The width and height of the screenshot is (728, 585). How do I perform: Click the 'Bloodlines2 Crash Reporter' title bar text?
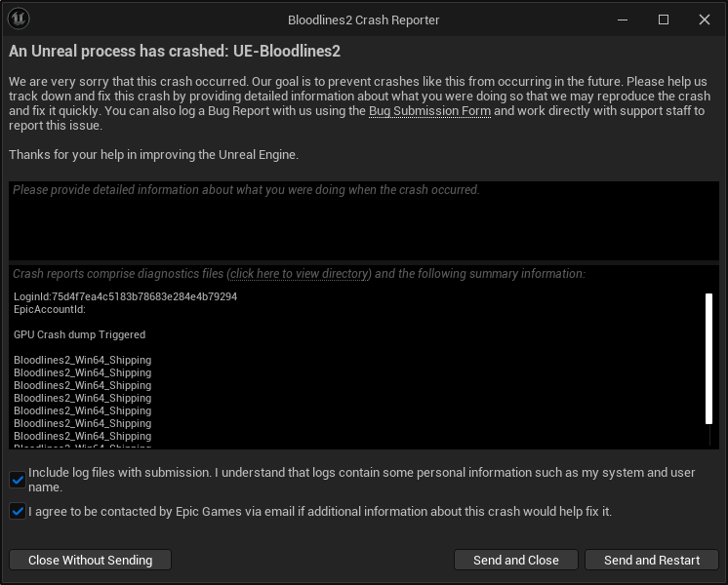tap(363, 19)
